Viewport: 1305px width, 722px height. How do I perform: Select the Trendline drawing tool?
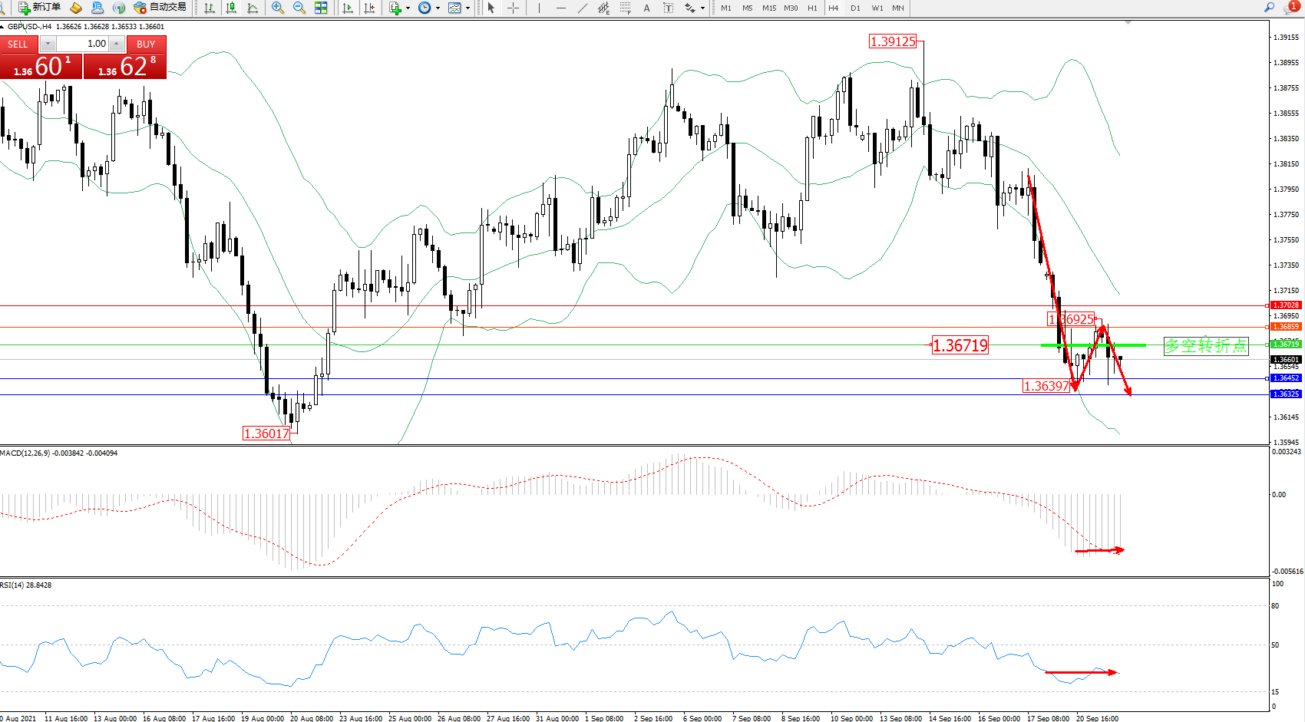click(x=583, y=8)
